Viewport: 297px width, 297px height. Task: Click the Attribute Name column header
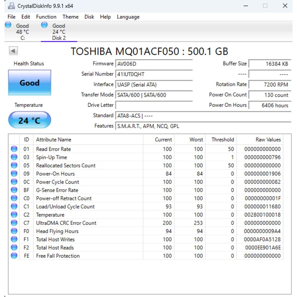(x=88, y=140)
